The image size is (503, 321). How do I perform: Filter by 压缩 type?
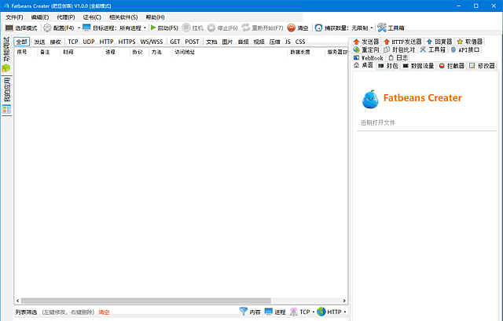(274, 42)
